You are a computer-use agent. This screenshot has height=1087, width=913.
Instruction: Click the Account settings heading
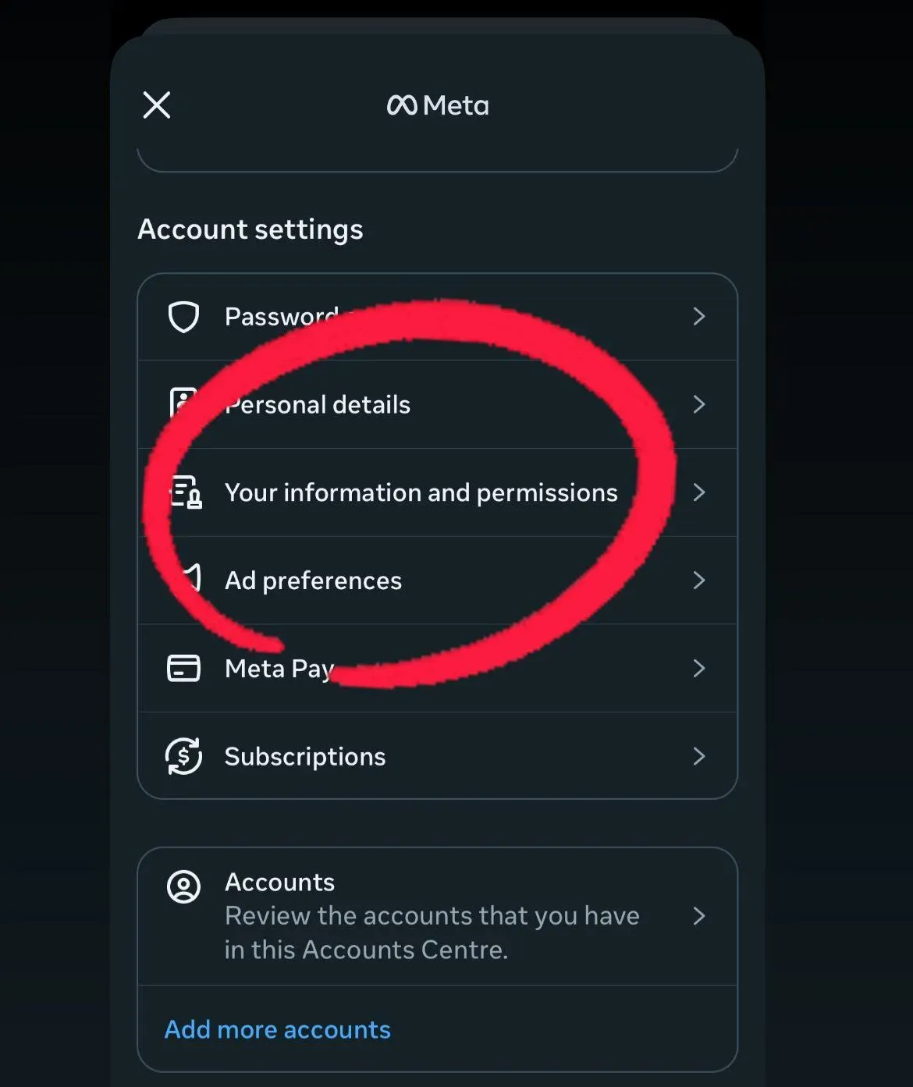point(250,229)
